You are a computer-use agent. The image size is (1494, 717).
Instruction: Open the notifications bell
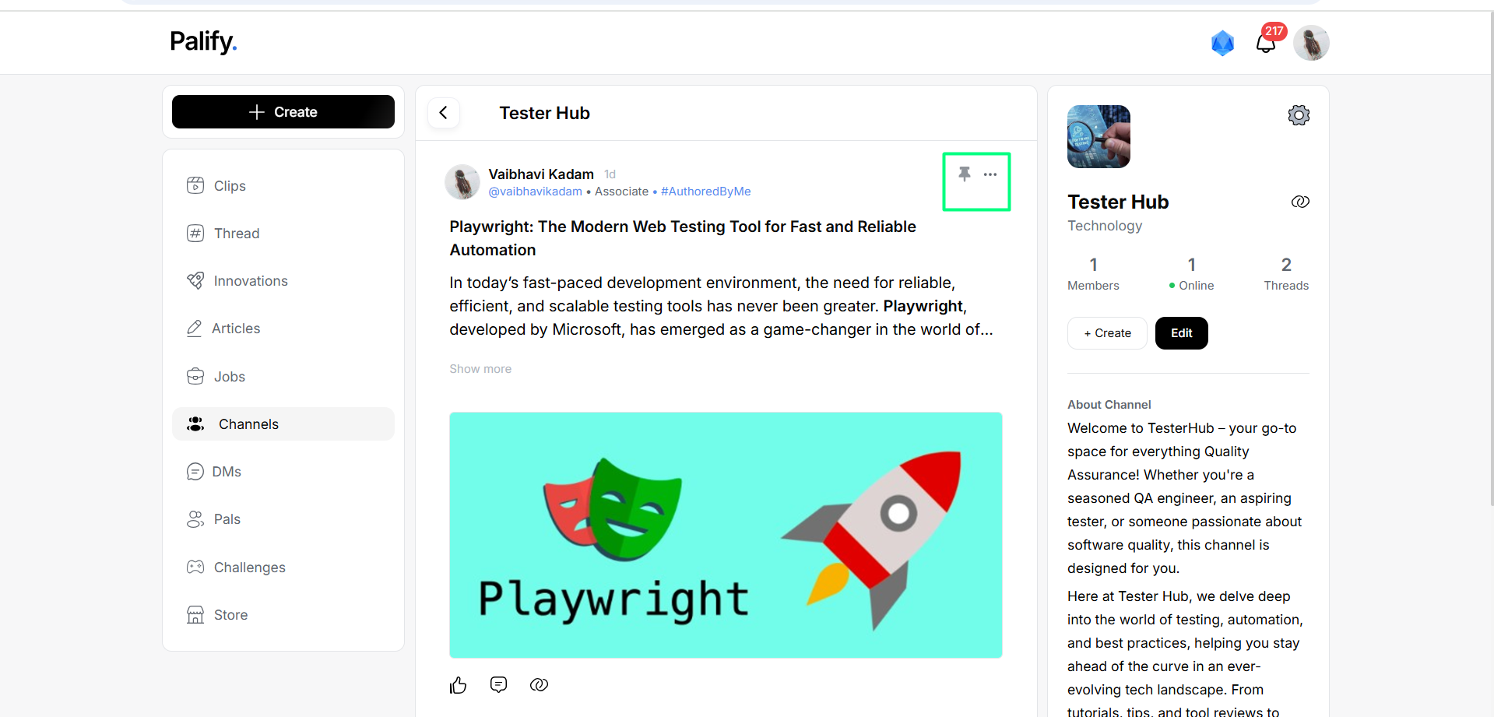pos(1266,43)
